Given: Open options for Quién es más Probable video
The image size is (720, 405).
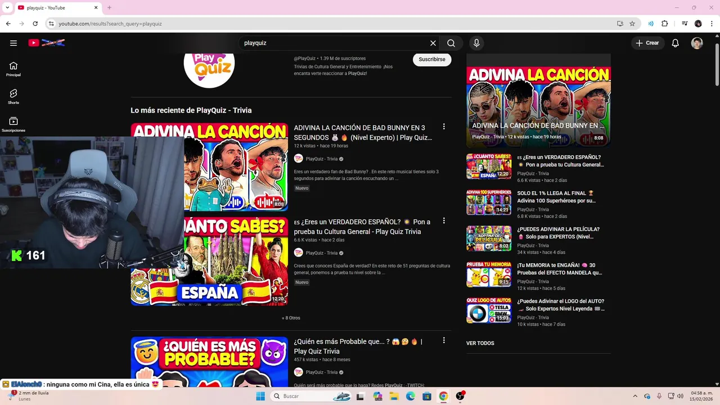Looking at the screenshot, I should point(444,340).
